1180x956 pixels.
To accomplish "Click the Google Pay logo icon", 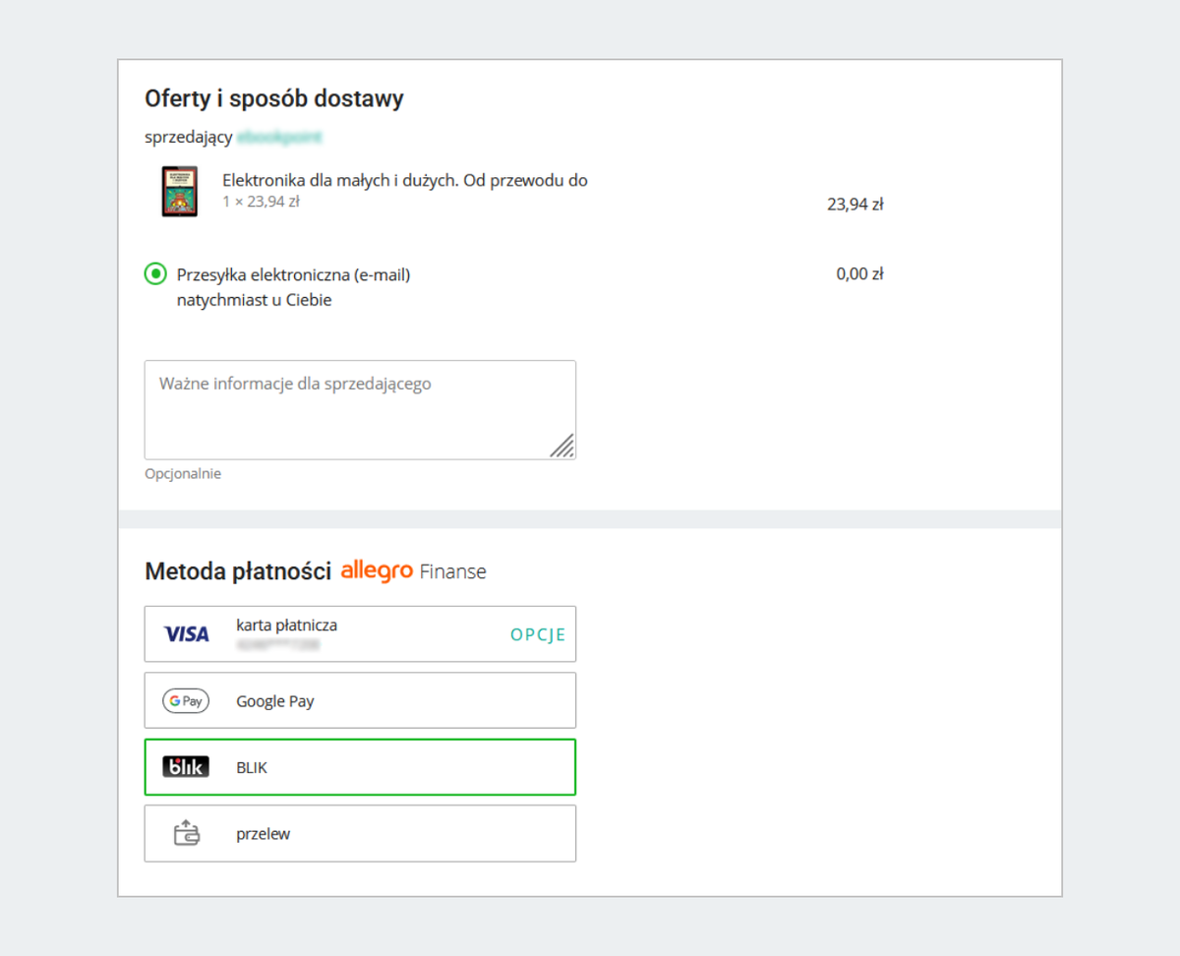I will pyautogui.click(x=186, y=701).
